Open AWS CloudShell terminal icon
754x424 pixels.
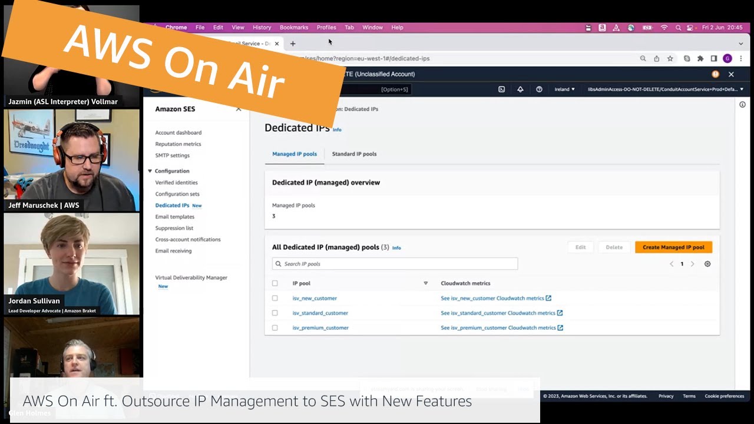[x=501, y=90]
